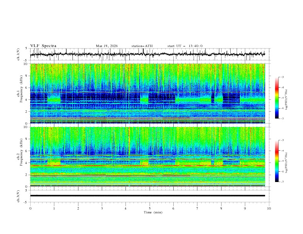Click the time axis tick label "7"
Image resolution: width=303 pixels, height=234 pixels.
(x=197, y=208)
